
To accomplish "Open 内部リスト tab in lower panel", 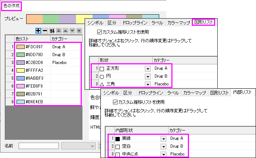I will coord(242,92).
